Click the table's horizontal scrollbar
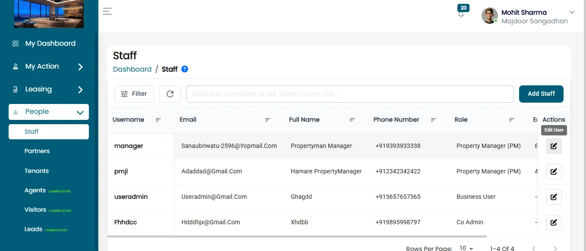Image resolution: width=586 pixels, height=251 pixels. click(297, 236)
